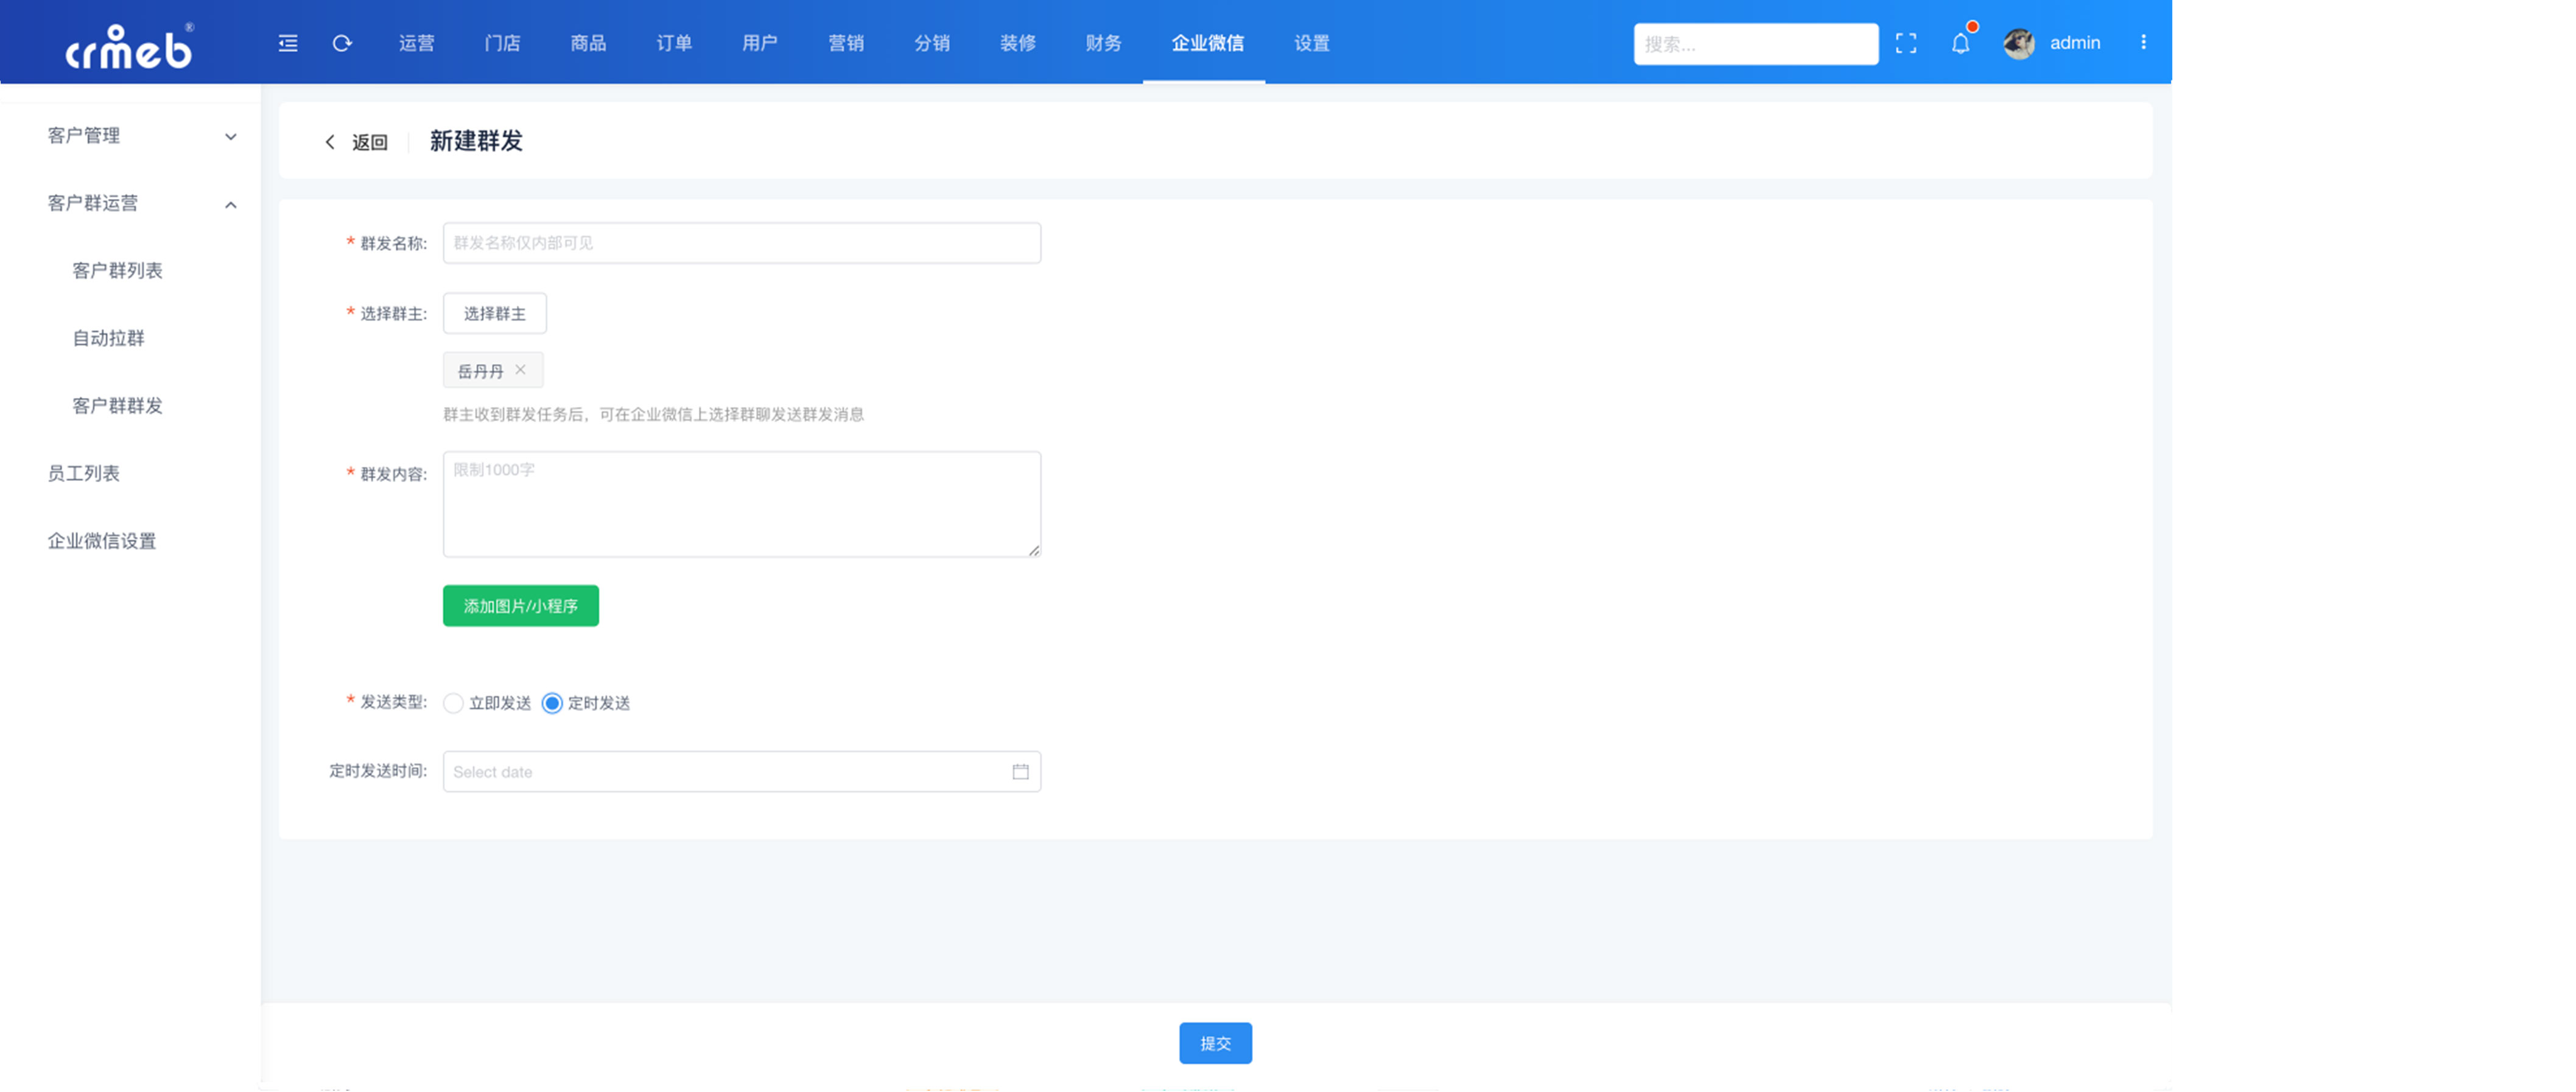Click the admin username
2576x1092 pixels.
tap(2075, 43)
